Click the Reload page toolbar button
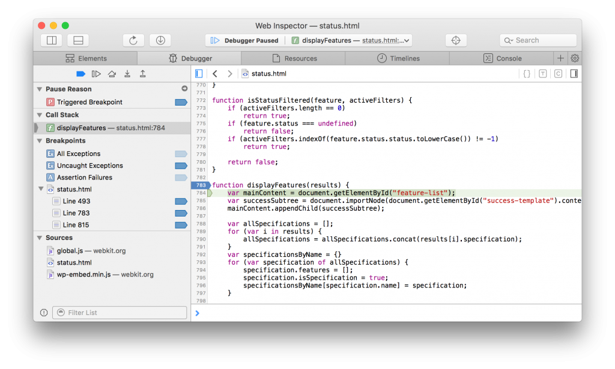 tap(133, 40)
